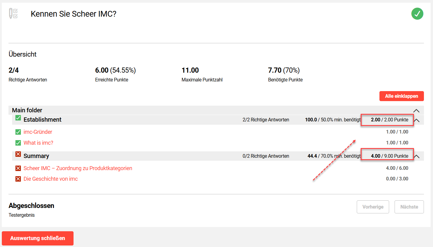Click the Richtige Antworten label in overview
The height and width of the screenshot is (247, 433).
point(28,80)
